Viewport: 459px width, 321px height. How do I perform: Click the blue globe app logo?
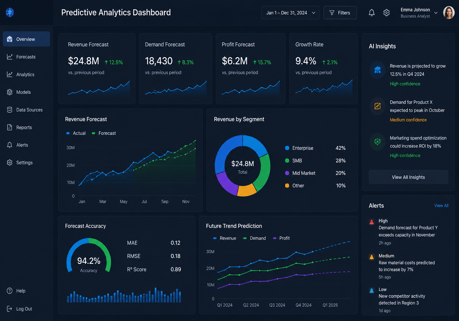pos(10,13)
